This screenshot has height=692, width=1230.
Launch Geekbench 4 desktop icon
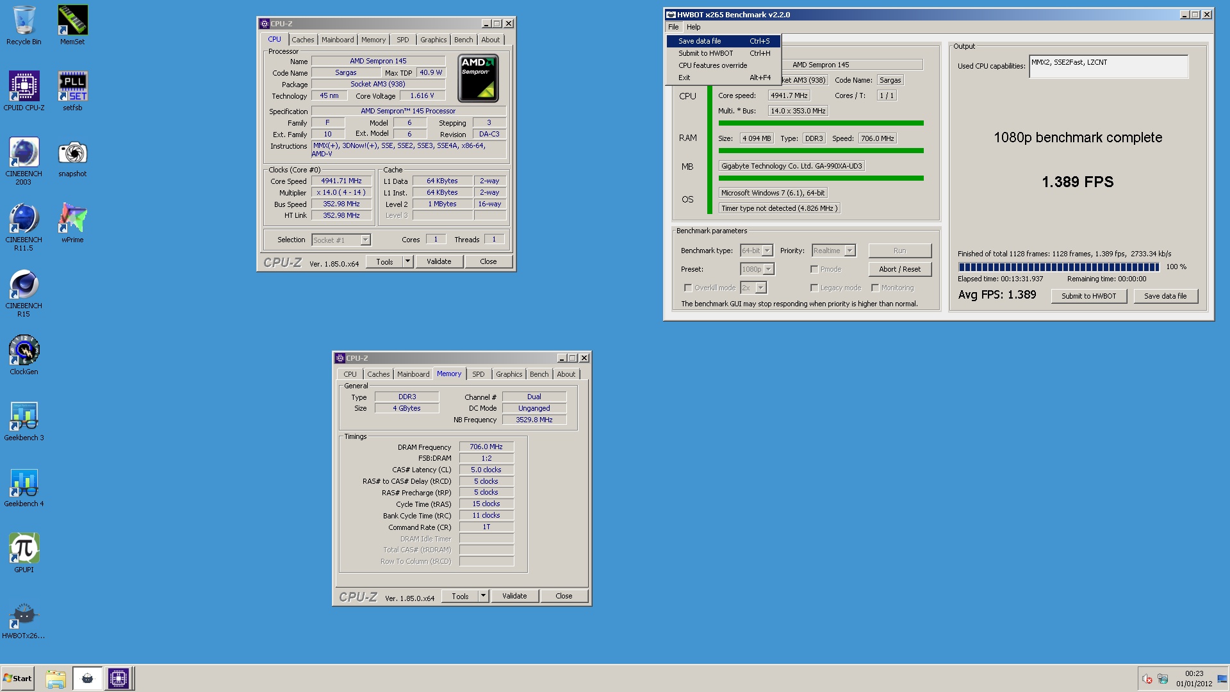coord(24,487)
